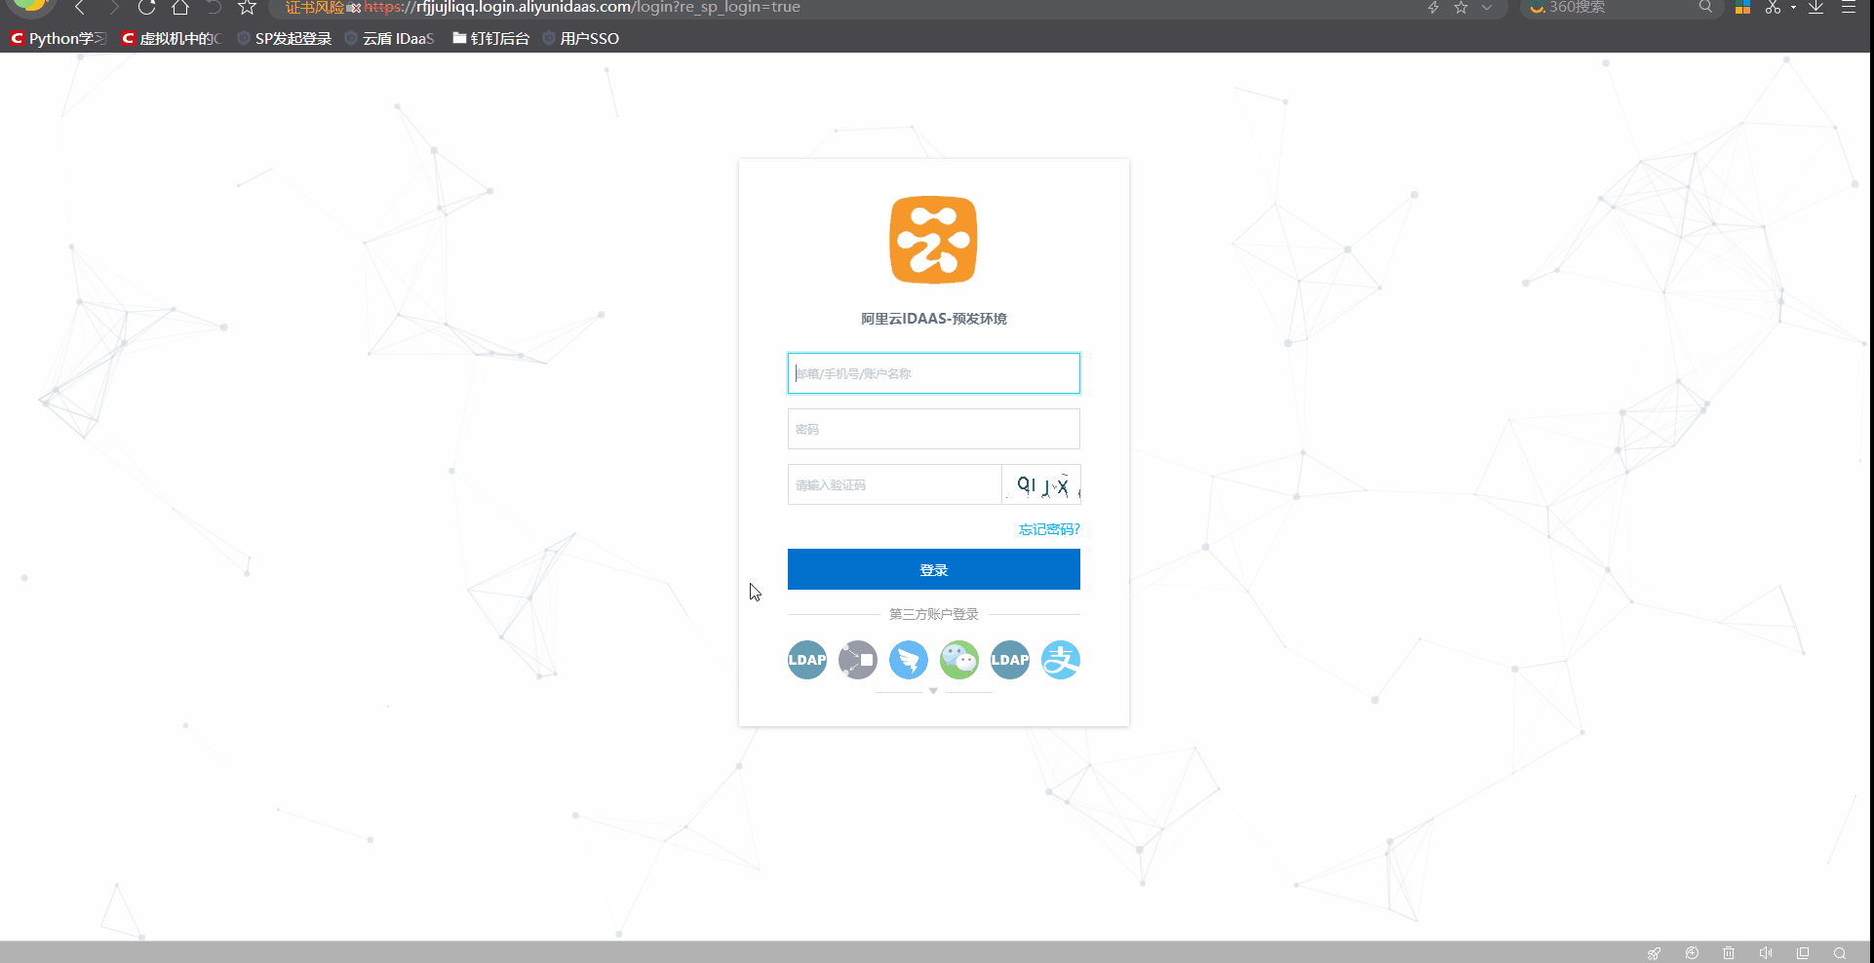Click the rocket accelerator icon in status bar
This screenshot has width=1874, height=963.
1654,953
